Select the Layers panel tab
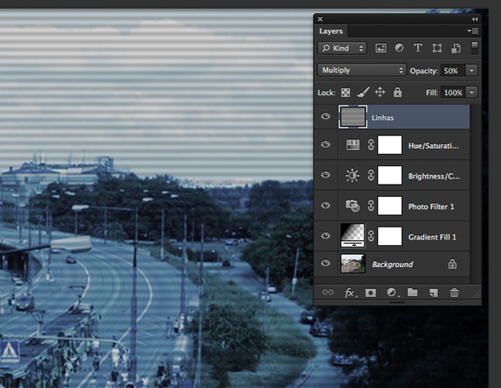The image size is (501, 388). (x=331, y=31)
